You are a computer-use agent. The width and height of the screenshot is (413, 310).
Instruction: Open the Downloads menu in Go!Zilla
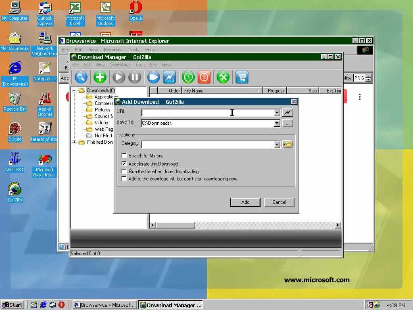(120, 65)
